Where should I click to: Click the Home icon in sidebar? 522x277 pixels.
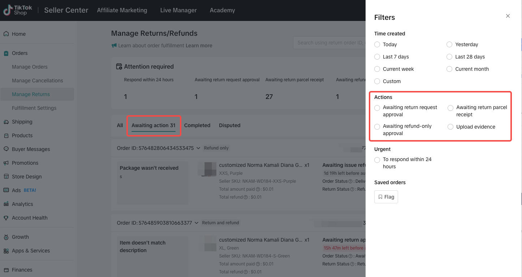pyautogui.click(x=6, y=34)
